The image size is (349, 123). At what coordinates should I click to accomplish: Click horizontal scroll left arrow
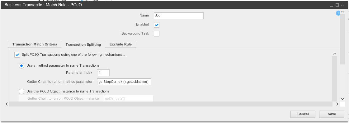click(7, 104)
